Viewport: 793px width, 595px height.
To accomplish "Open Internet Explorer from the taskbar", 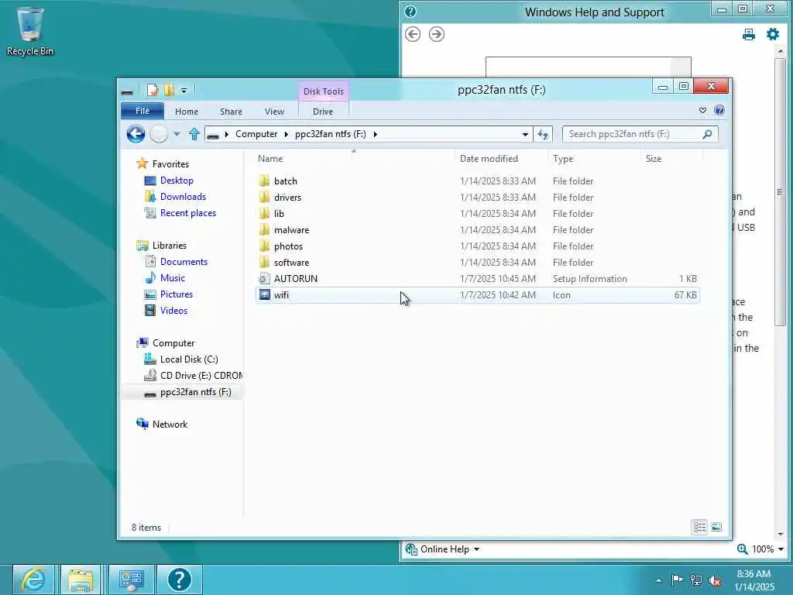I will point(33,580).
